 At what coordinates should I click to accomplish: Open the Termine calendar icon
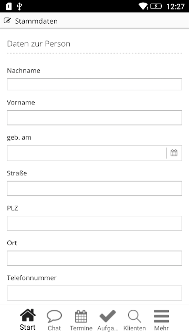point(81,316)
